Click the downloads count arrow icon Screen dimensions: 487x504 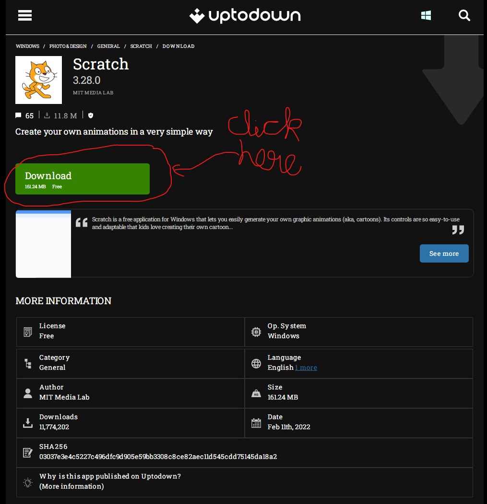47,115
